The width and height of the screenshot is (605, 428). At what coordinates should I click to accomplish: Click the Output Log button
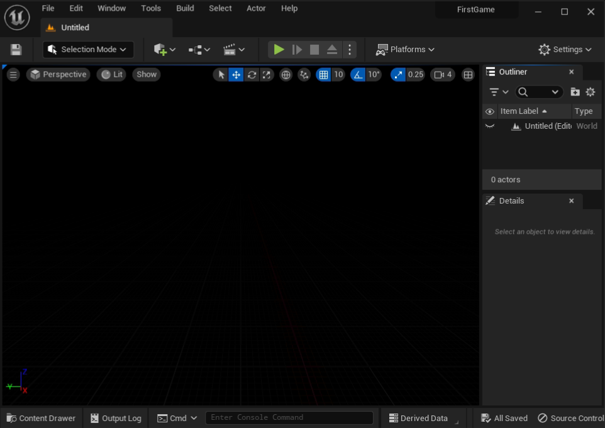pyautogui.click(x=116, y=418)
